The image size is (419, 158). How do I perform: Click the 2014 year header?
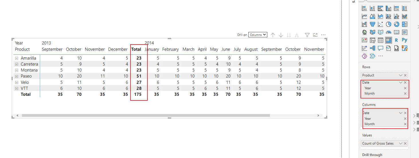(149, 43)
